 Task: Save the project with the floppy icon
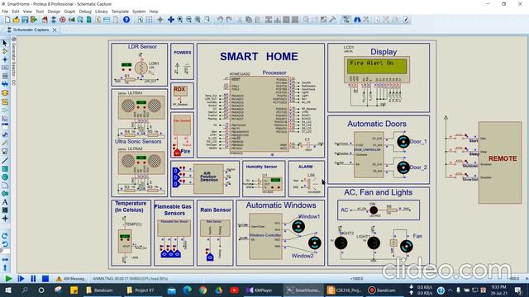(x=25, y=20)
